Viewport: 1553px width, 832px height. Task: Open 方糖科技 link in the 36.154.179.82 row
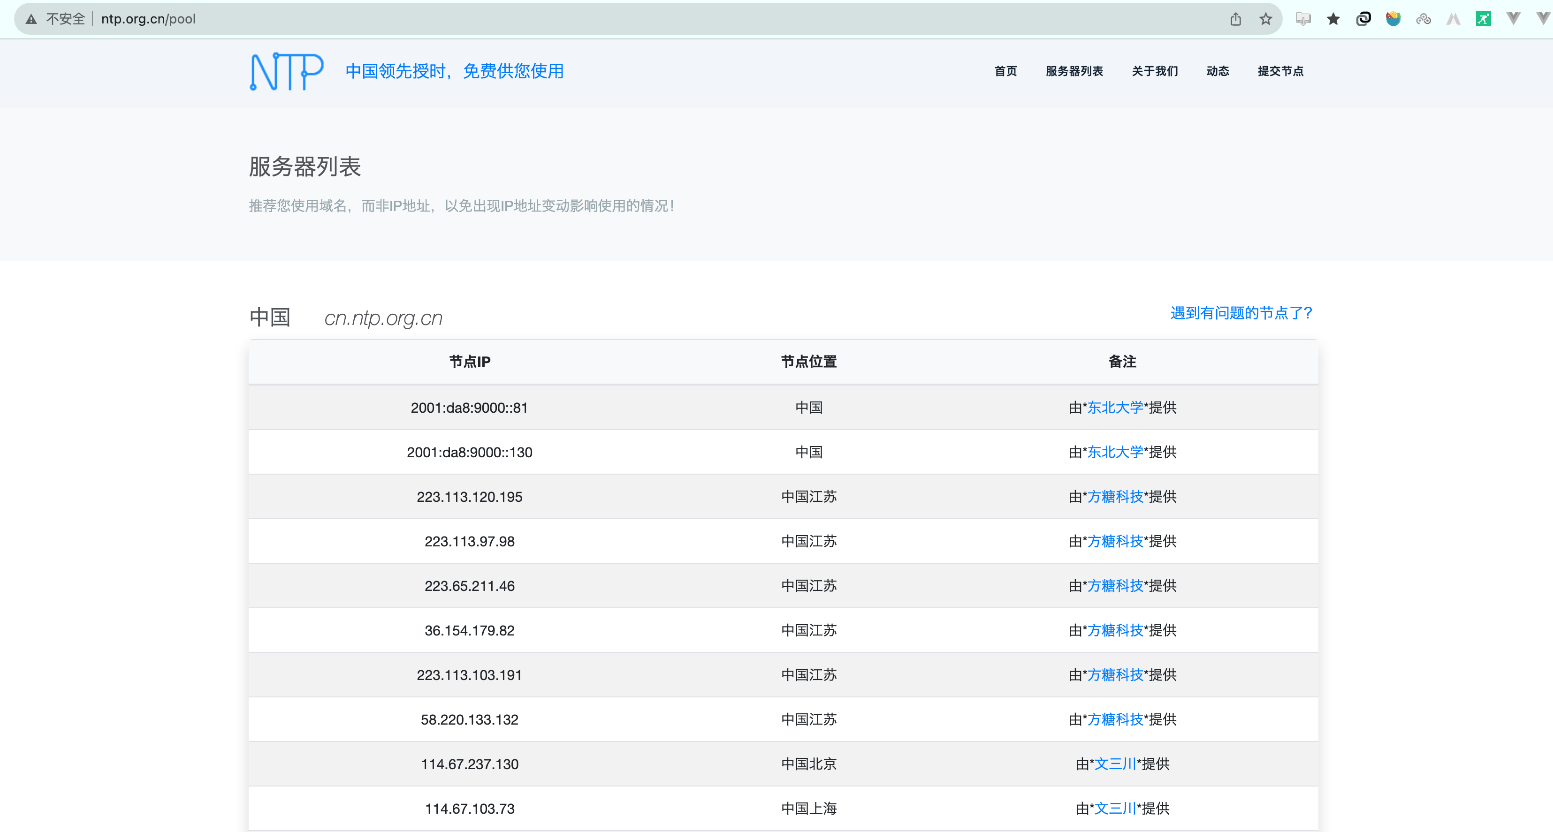[1115, 630]
